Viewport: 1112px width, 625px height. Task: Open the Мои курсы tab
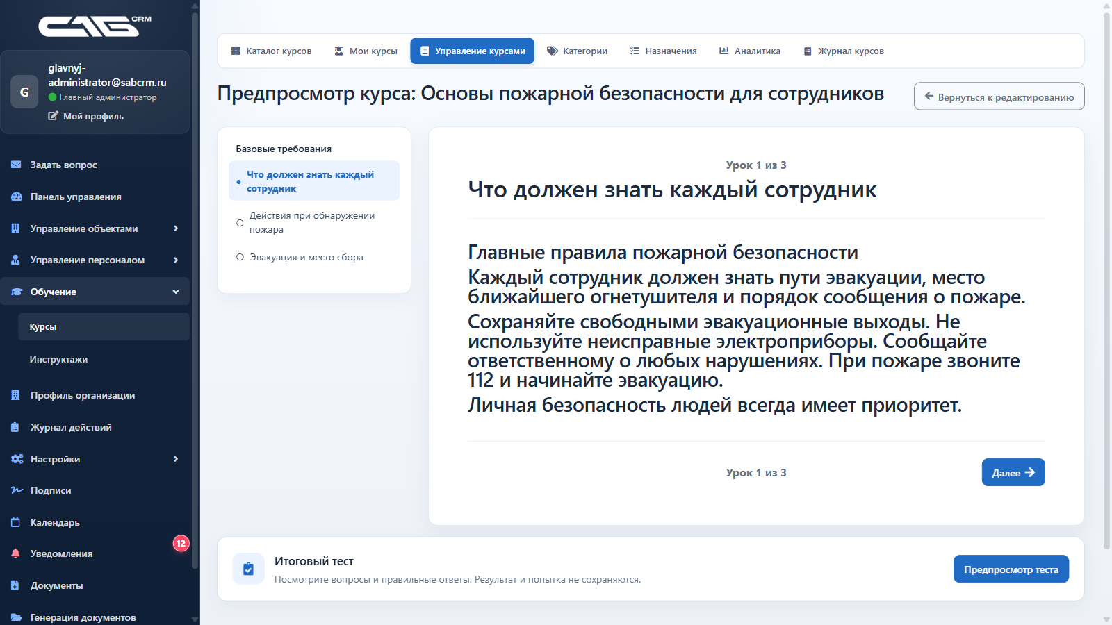(x=366, y=51)
